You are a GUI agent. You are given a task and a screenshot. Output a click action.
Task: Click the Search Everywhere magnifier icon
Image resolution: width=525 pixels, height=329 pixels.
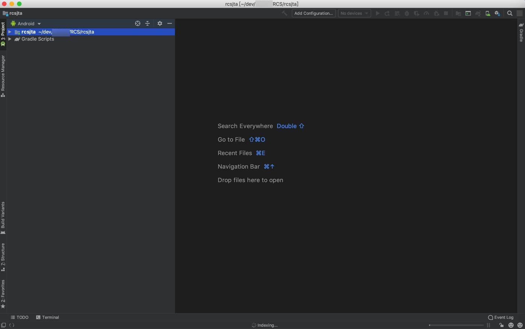tap(510, 14)
